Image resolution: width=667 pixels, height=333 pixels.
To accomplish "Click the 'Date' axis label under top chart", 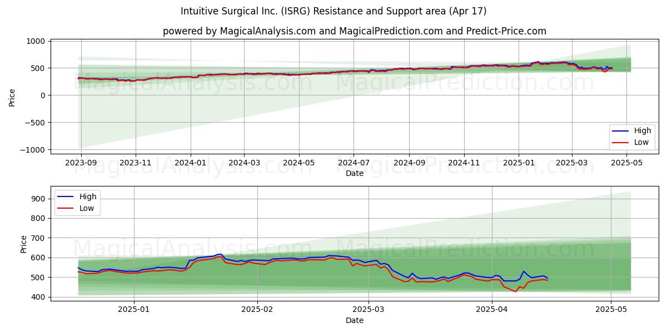I will tap(355, 174).
